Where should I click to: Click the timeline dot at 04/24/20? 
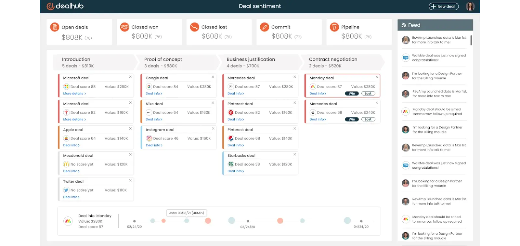(361, 221)
